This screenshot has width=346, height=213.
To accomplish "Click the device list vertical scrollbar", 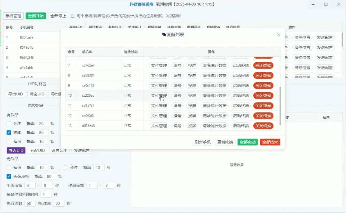I will pos(280,106).
